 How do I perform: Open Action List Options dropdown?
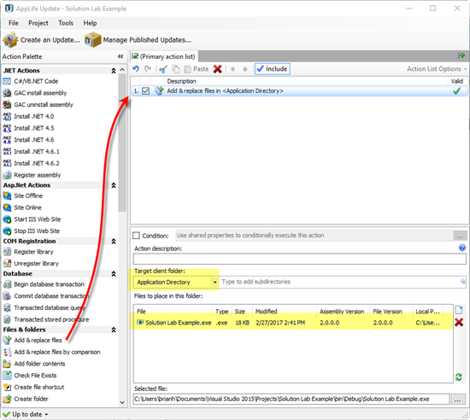[437, 69]
